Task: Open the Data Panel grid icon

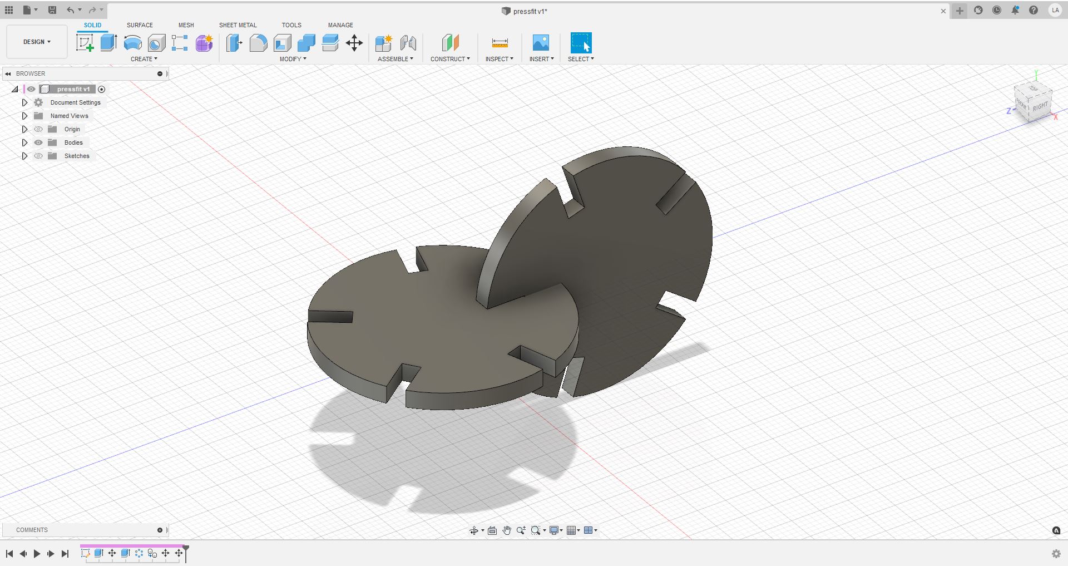Action: (9, 10)
